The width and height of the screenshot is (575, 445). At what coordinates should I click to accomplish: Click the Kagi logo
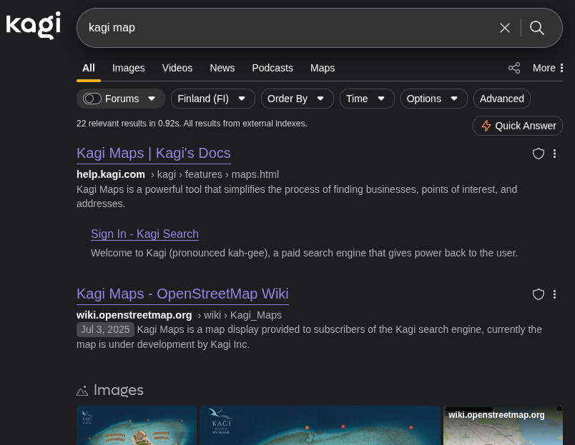34,25
